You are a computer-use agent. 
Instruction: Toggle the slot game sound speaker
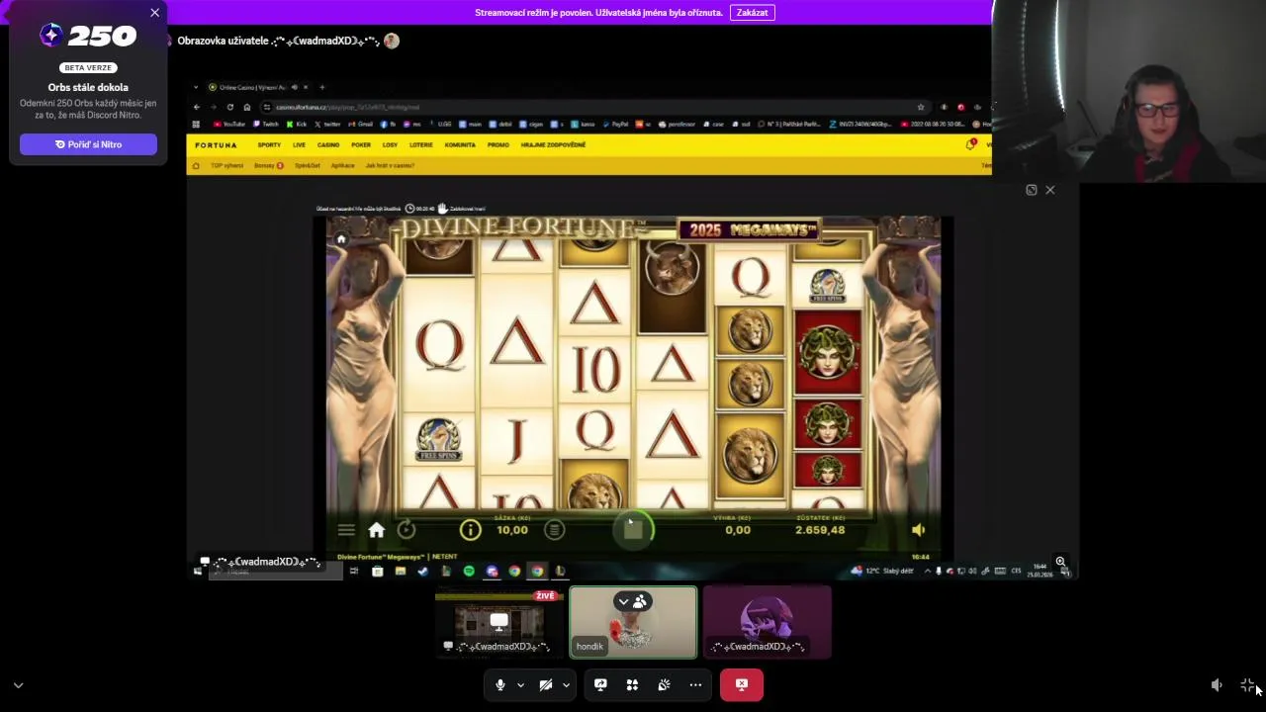[918, 530]
